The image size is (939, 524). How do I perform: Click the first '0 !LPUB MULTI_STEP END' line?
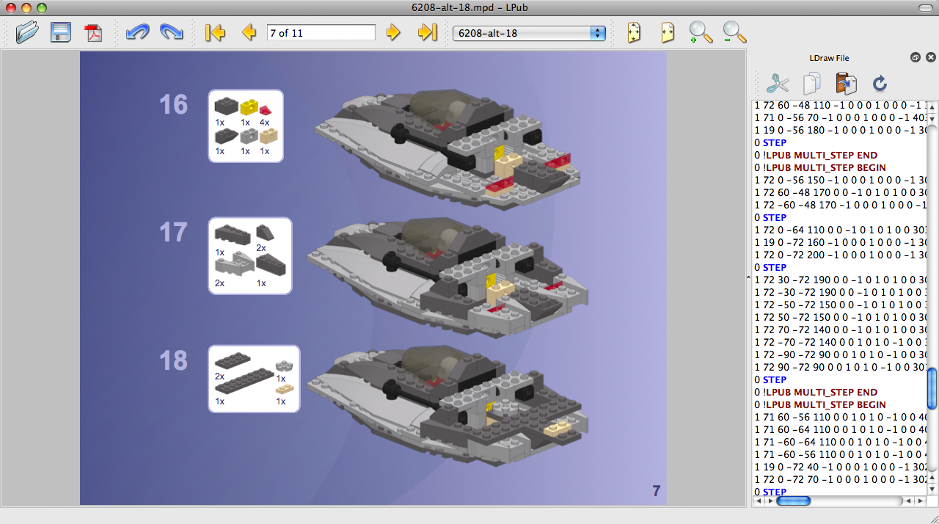[x=816, y=155]
